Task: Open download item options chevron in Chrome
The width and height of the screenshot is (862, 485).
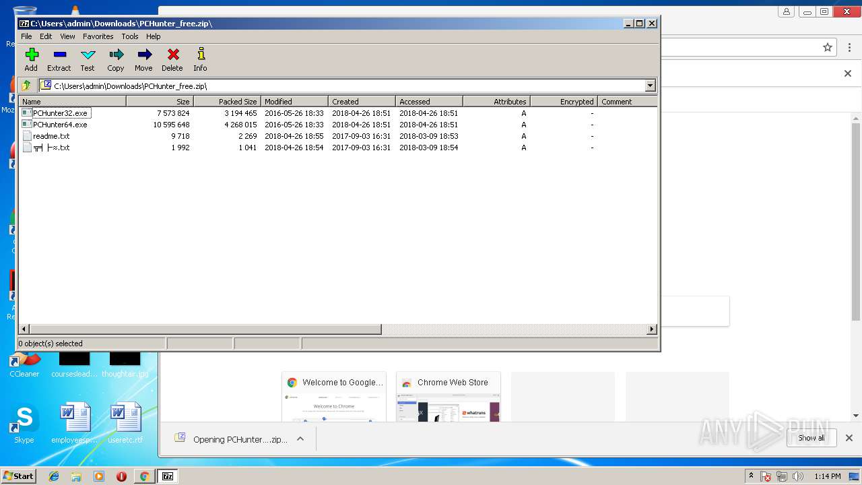Action: 300,439
